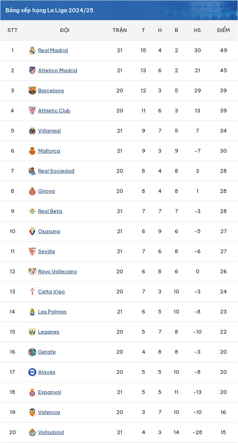Viewport: 238px width, 443px height.
Task: Click the Barcelona club crest
Action: click(x=32, y=91)
